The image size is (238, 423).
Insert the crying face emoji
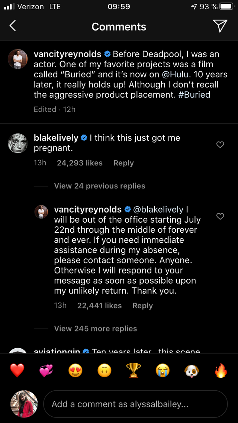(x=163, y=370)
